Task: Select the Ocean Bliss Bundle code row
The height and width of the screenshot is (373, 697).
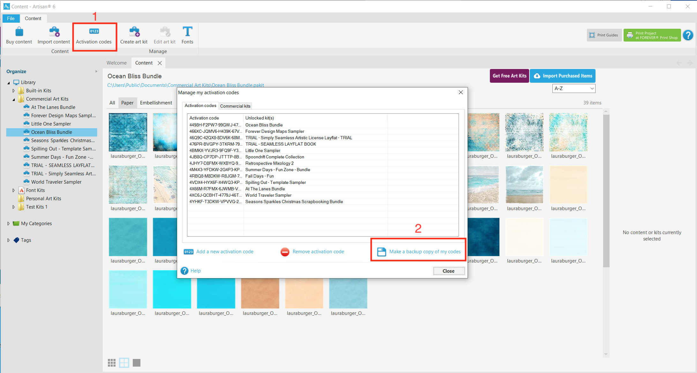Action: (323, 125)
